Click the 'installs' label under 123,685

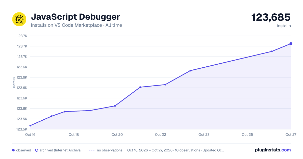click(x=284, y=26)
